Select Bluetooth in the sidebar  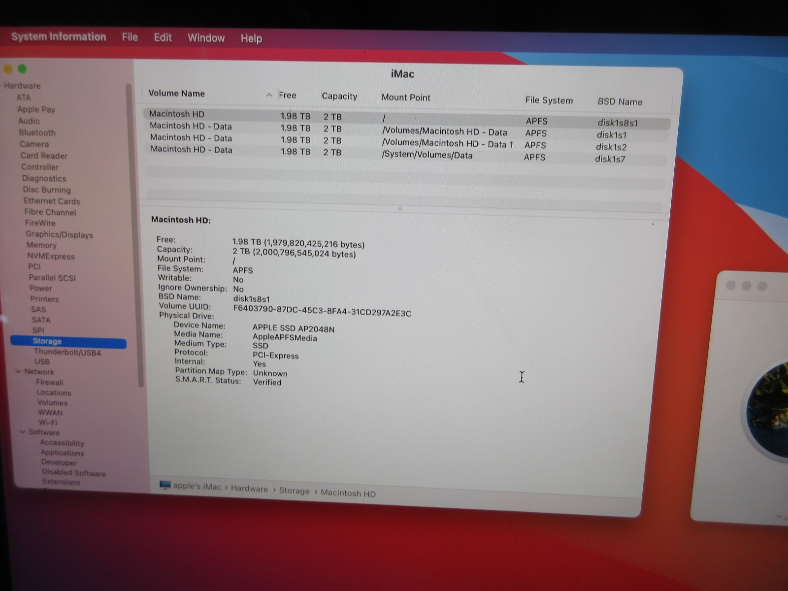click(x=37, y=133)
